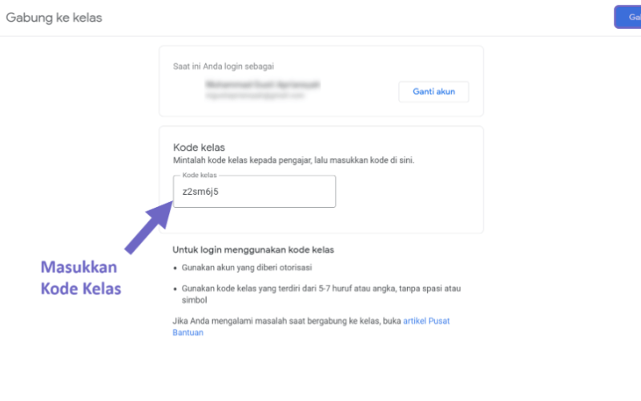This screenshot has width=641, height=401.
Task: Select the blurred account name text
Action: (263, 85)
